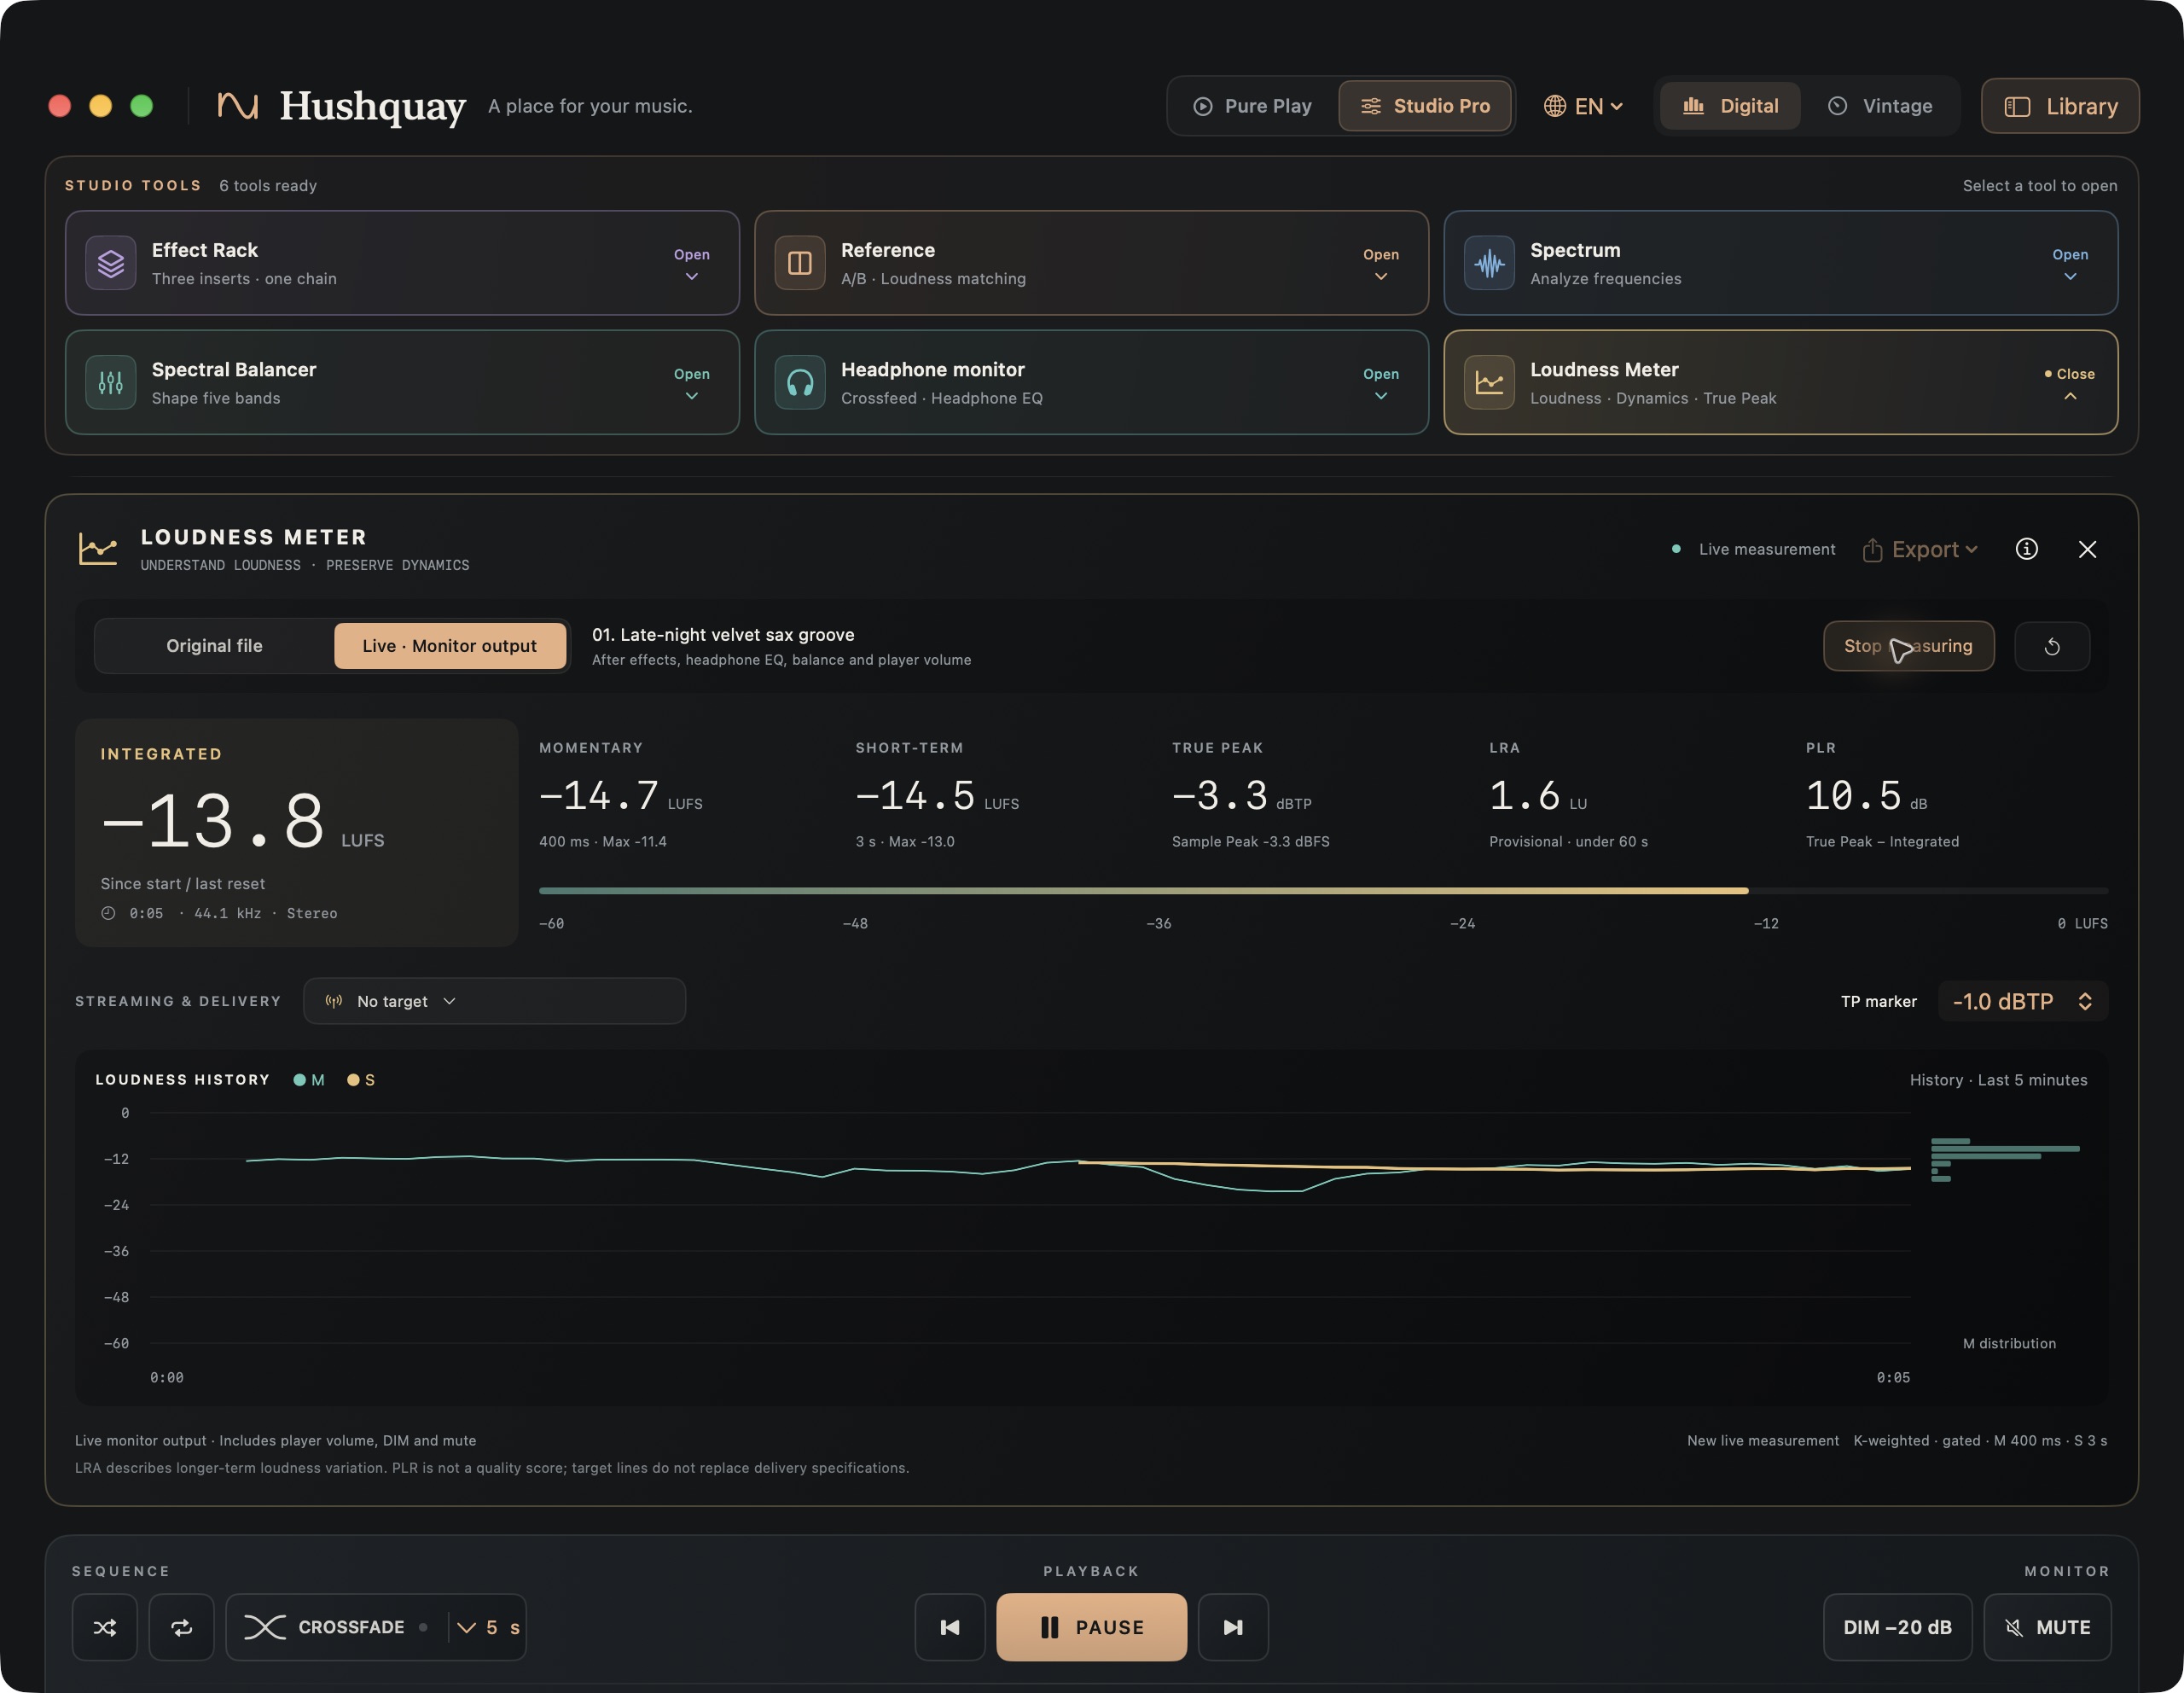The image size is (2184, 1693).
Task: Toggle the S series in Loudness History
Action: coord(361,1080)
